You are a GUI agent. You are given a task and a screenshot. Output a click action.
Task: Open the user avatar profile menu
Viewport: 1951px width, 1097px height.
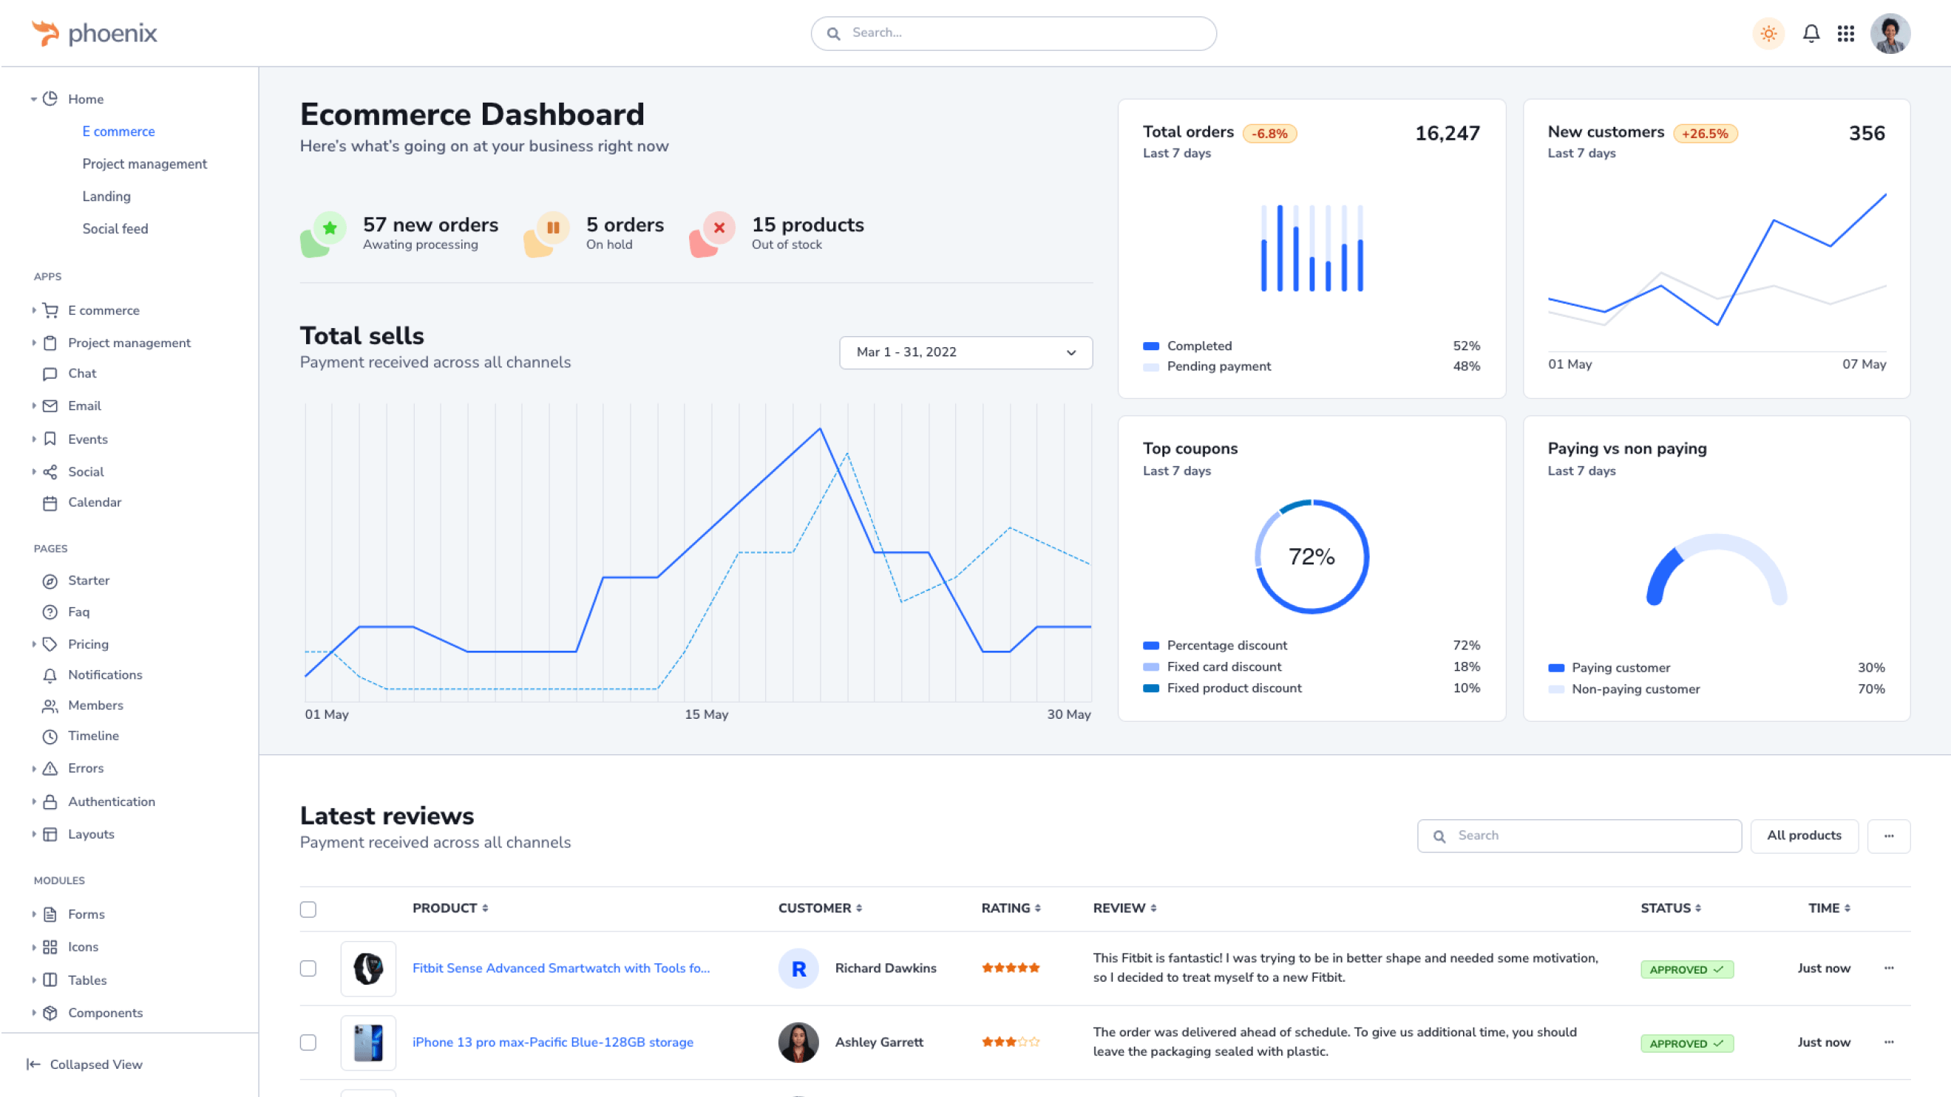[x=1890, y=33]
